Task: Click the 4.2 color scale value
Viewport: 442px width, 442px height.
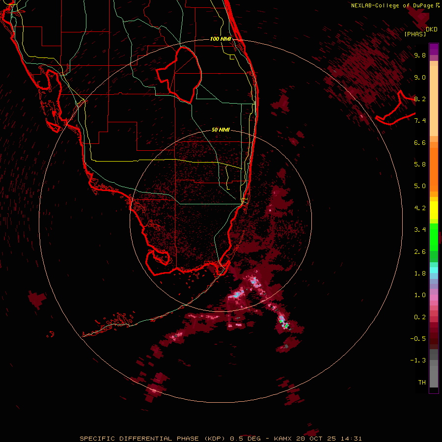Action: [420, 208]
